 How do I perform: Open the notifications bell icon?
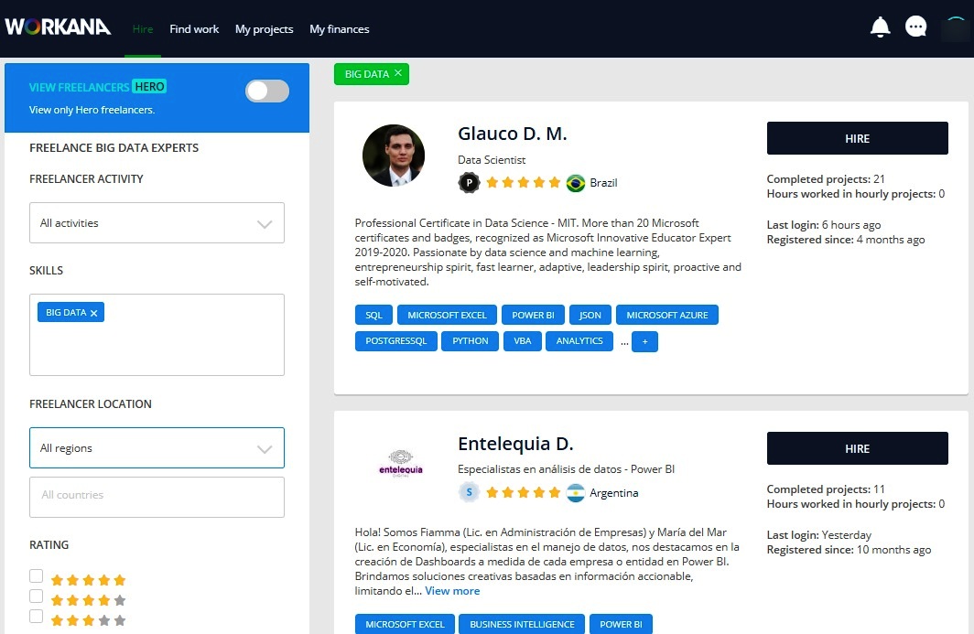[x=880, y=27]
